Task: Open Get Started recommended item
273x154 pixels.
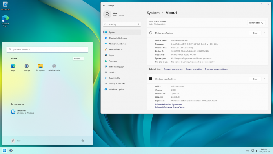Action: pos(22,112)
